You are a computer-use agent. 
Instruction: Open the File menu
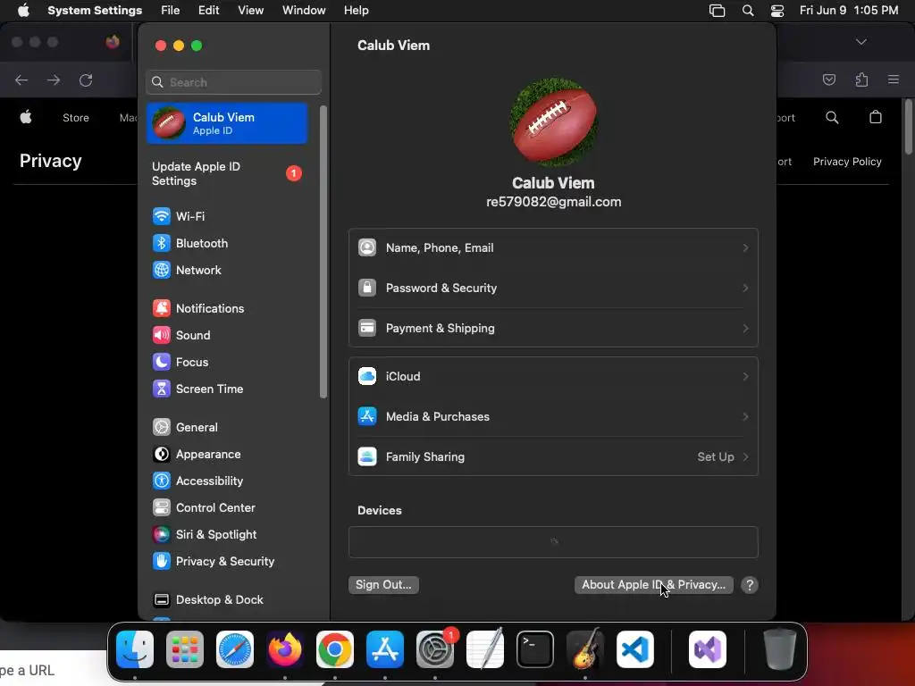click(x=171, y=11)
